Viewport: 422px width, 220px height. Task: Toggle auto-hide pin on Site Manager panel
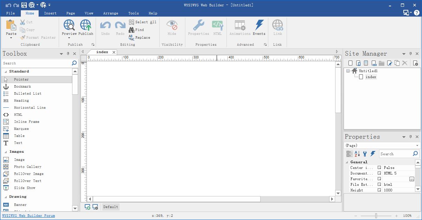coord(410,54)
